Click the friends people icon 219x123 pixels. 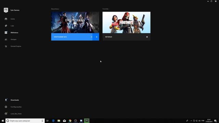[6, 39]
